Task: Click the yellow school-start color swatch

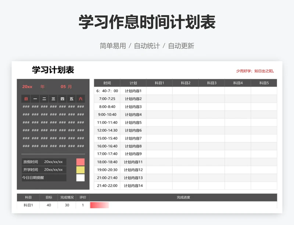Action: [x=80, y=170]
